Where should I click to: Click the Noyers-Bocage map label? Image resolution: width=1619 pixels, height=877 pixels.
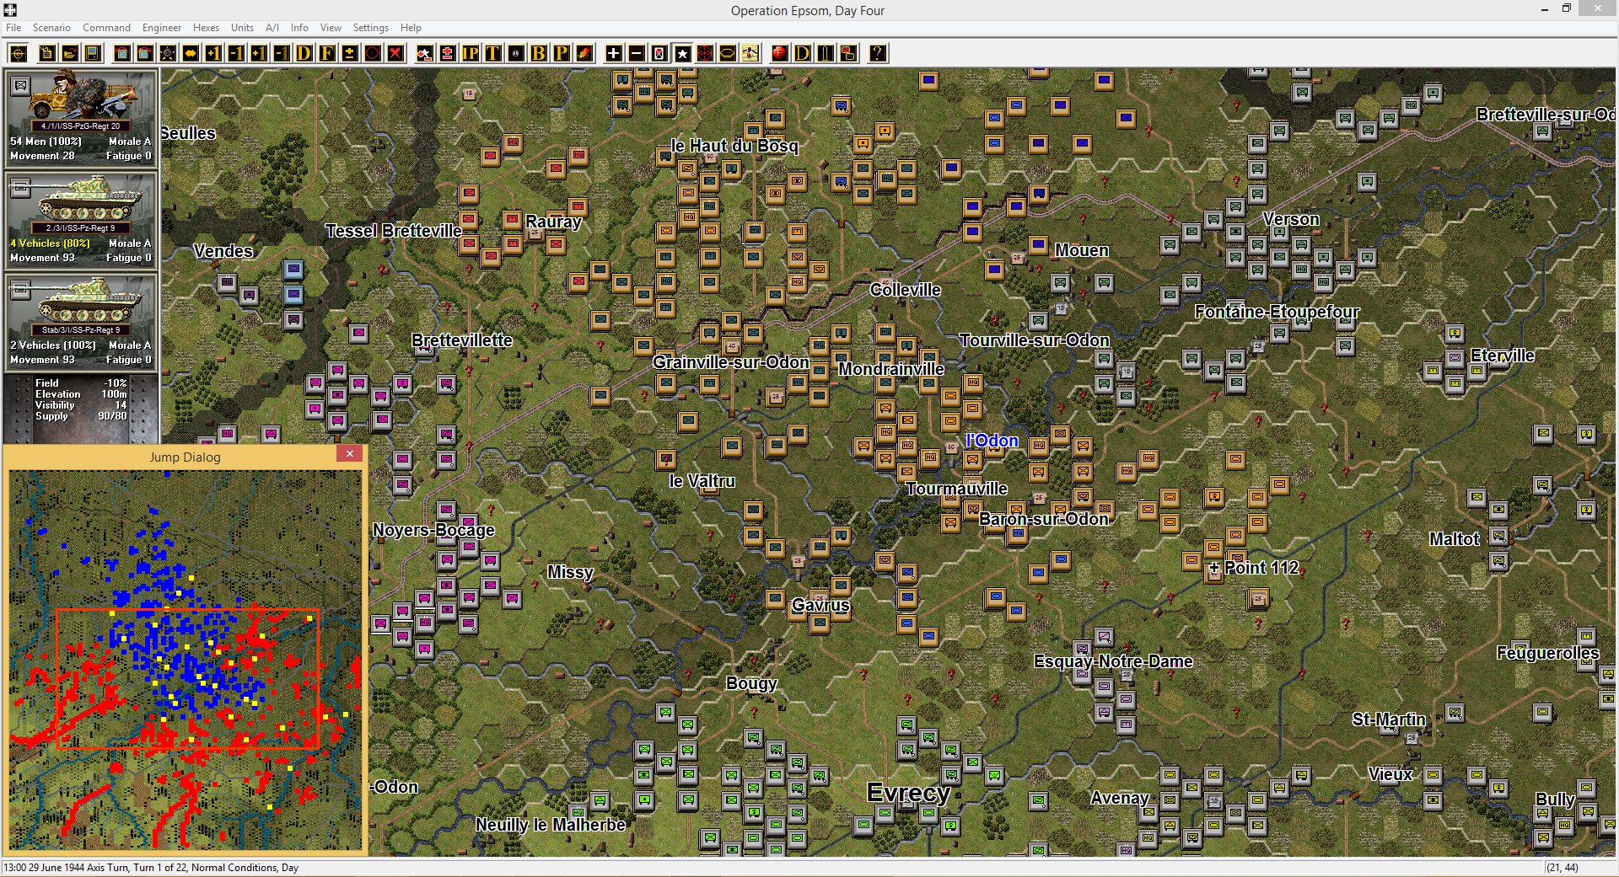(433, 530)
